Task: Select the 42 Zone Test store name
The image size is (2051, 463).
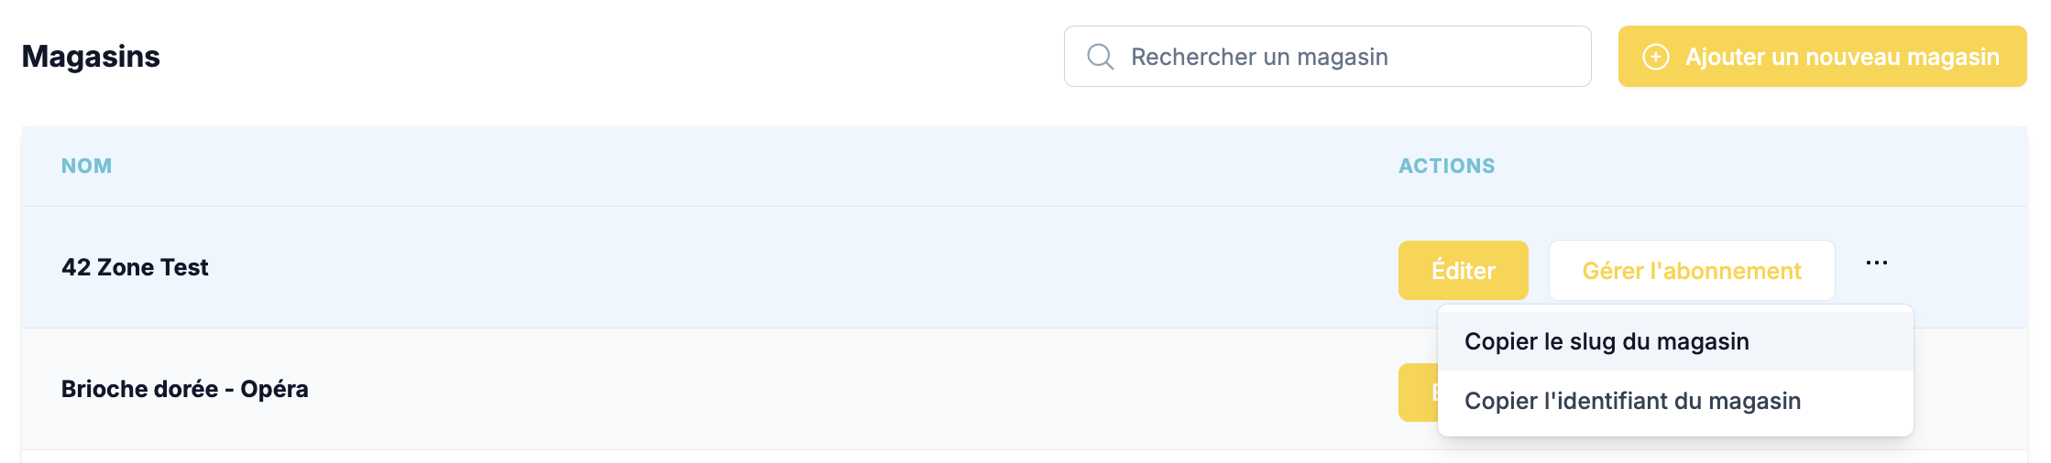Action: 135,267
